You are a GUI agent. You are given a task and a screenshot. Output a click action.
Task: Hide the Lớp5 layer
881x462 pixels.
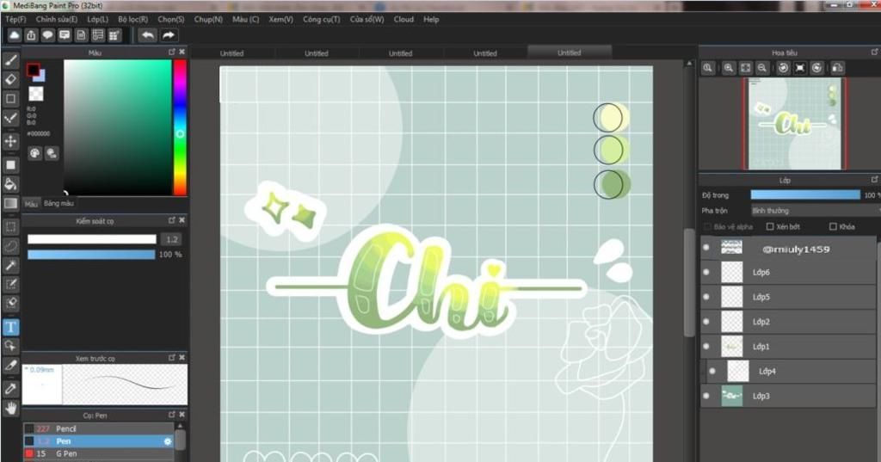(706, 297)
